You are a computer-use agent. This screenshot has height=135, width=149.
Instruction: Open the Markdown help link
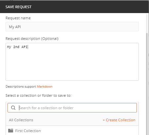[x=45, y=87]
